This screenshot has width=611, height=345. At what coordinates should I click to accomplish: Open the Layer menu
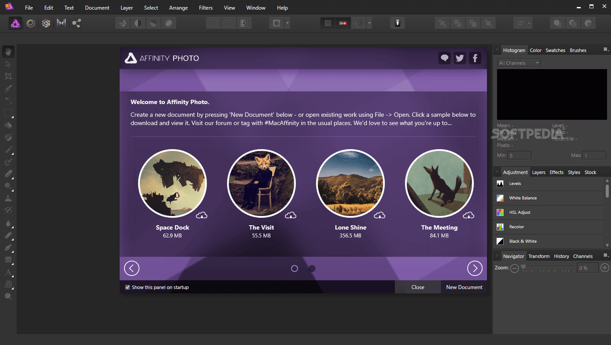pyautogui.click(x=127, y=8)
